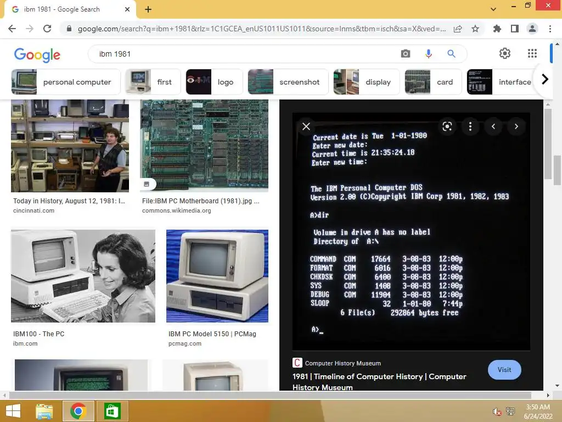Image resolution: width=562 pixels, height=422 pixels.
Task: Bookmark this page with star
Action: click(475, 29)
